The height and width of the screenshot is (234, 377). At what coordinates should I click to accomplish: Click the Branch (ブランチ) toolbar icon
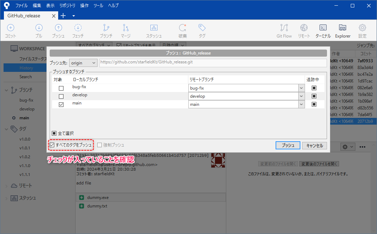tap(106, 28)
